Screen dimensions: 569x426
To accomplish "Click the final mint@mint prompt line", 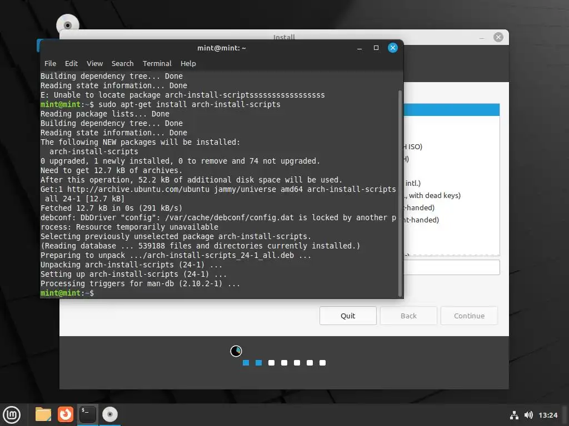I will click(67, 293).
